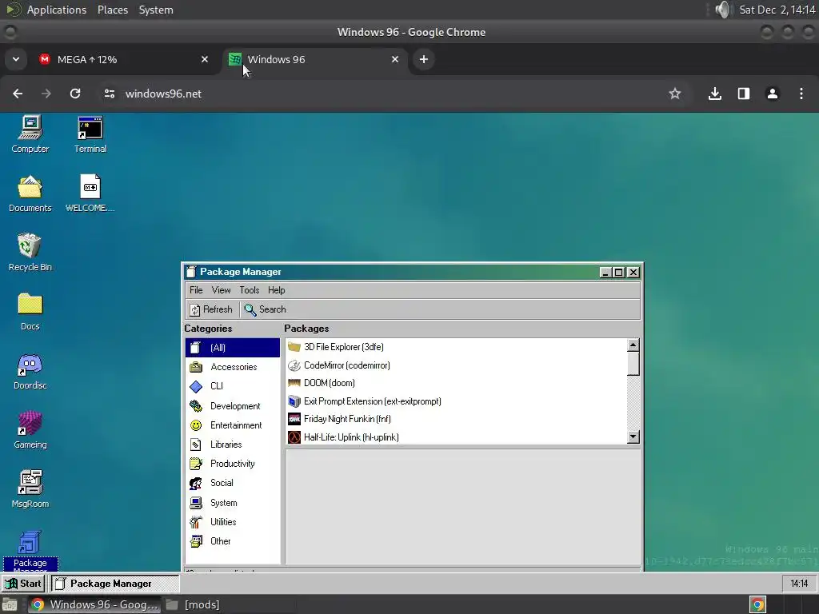Click the Windows 96 taskbar clock
This screenshot has width=819, height=614.
click(x=799, y=584)
